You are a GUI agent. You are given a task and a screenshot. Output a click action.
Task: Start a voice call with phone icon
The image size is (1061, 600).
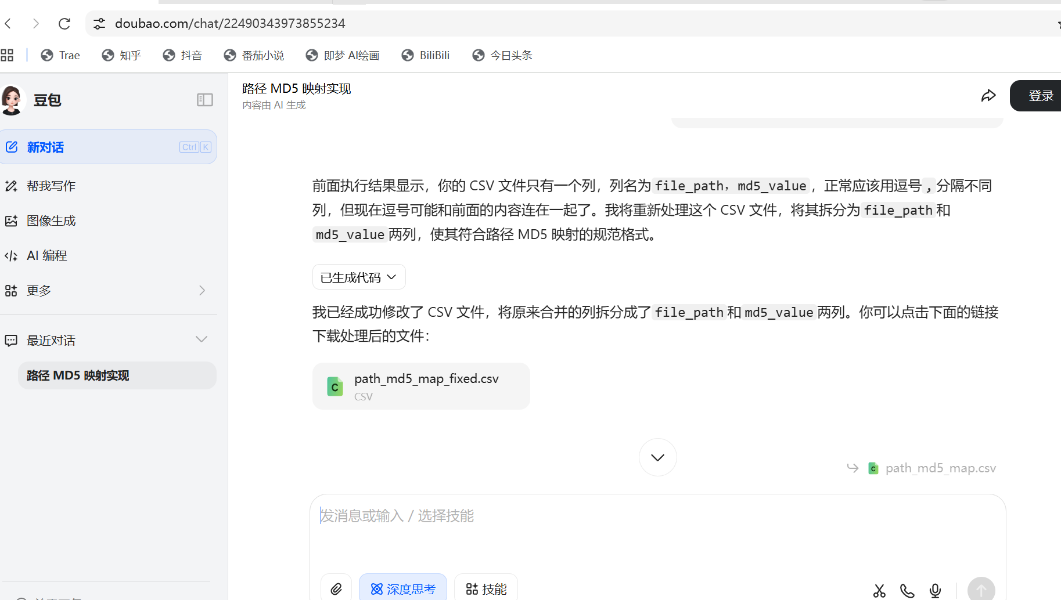tap(907, 591)
